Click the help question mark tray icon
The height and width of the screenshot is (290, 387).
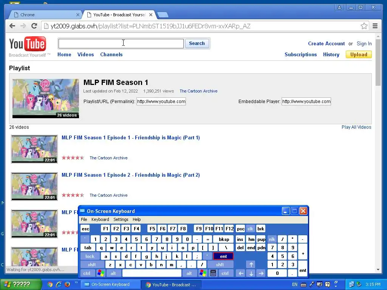click(x=328, y=285)
